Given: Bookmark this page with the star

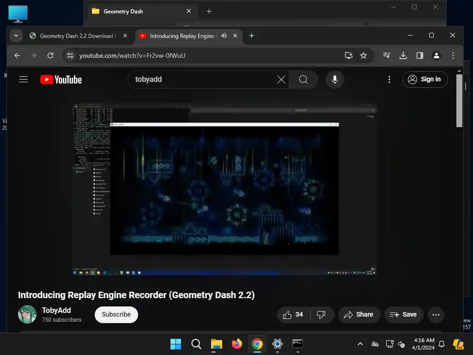Looking at the screenshot, I should pos(364,55).
